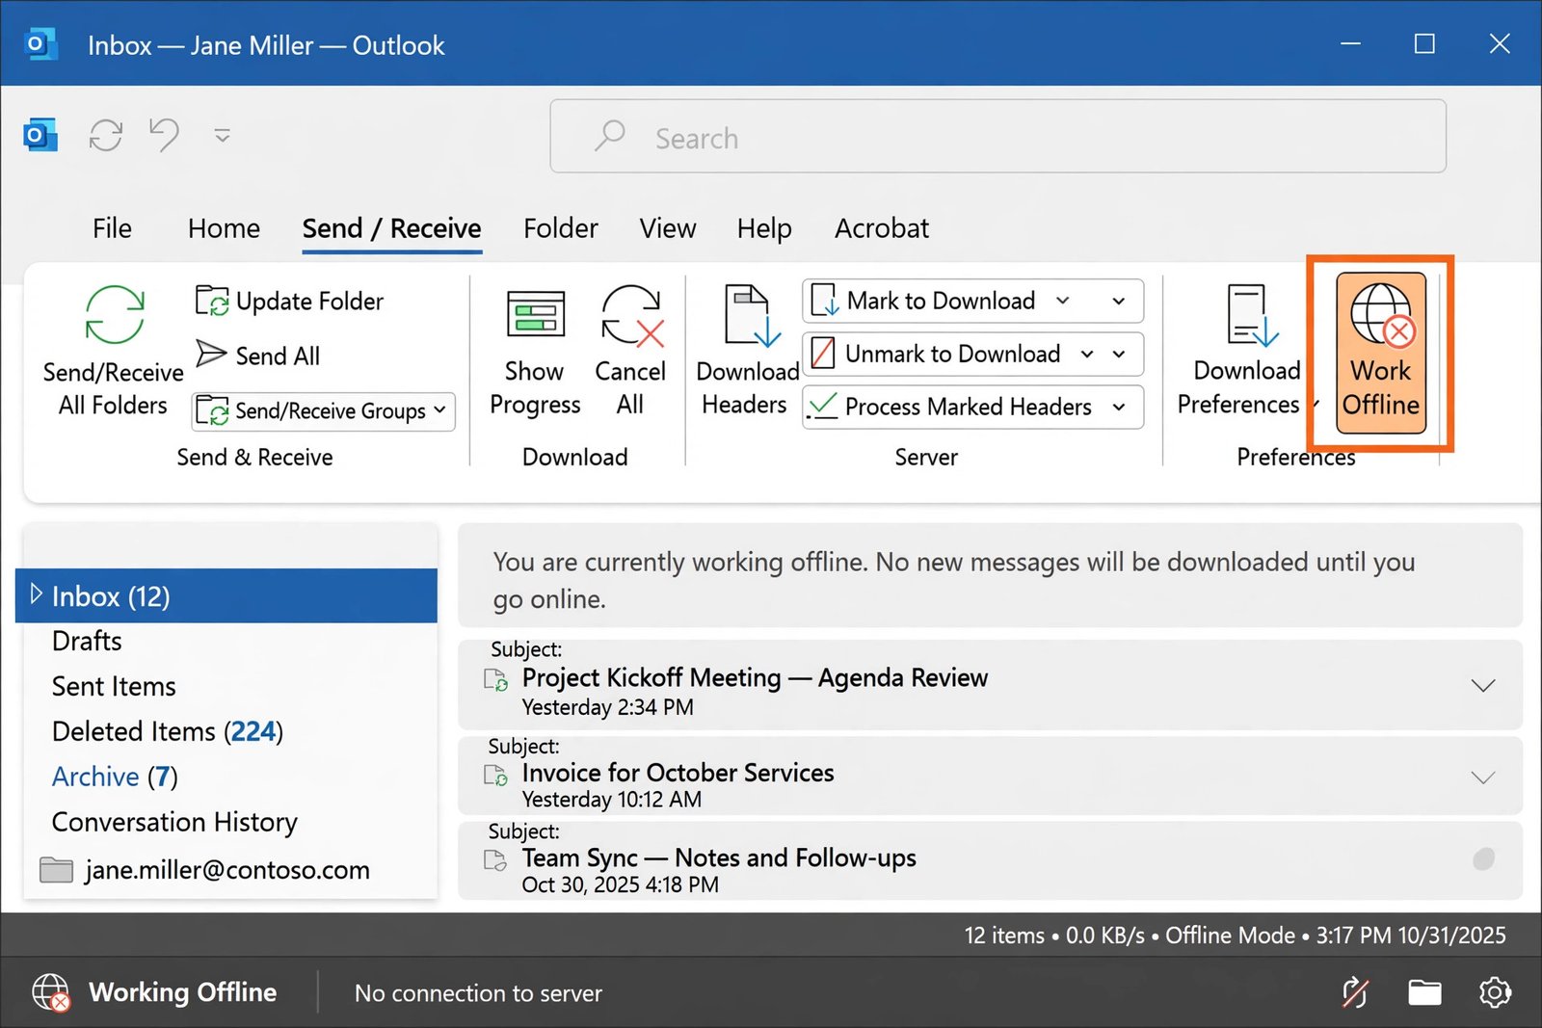Open Customize Quick Access Toolbar dropdown
Screen dimensions: 1542x1028
tap(223, 135)
